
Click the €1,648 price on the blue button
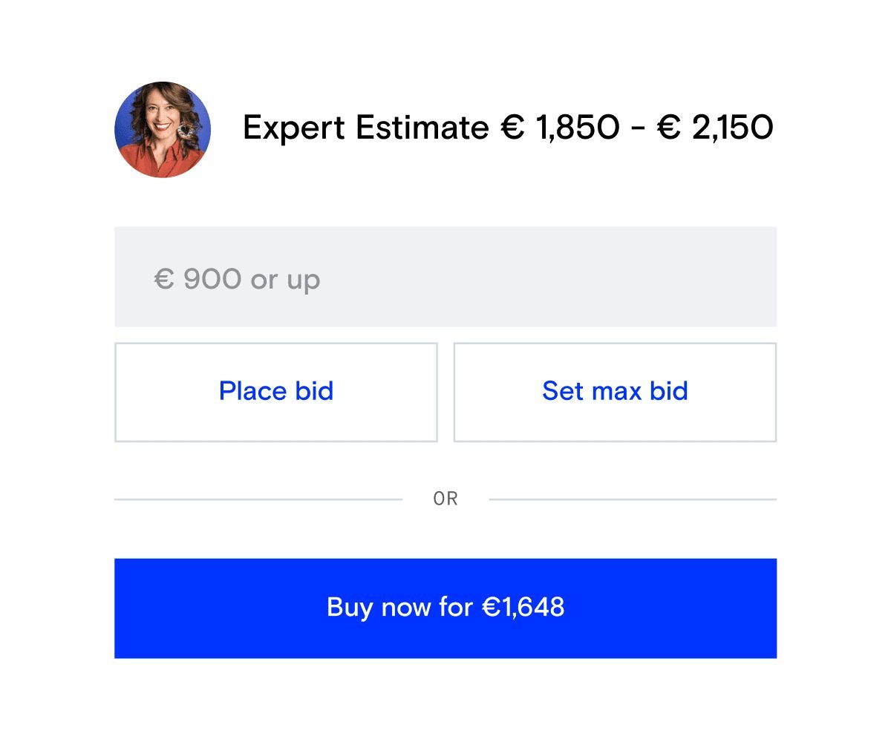pyautogui.click(x=523, y=608)
